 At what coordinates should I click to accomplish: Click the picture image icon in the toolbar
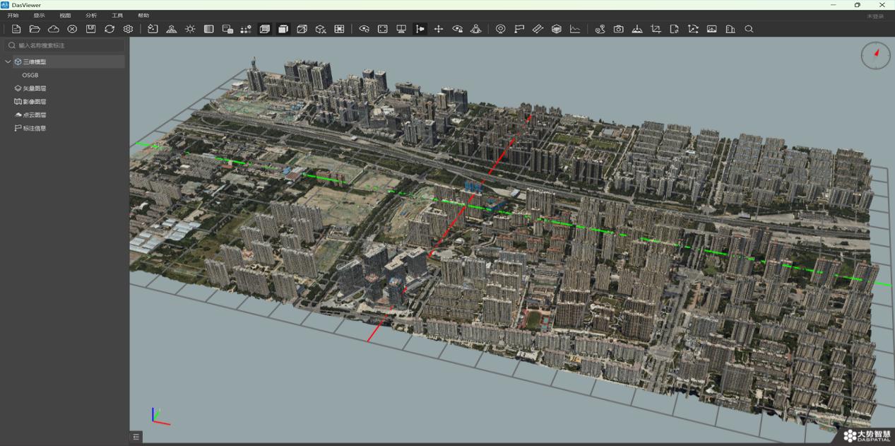(711, 29)
